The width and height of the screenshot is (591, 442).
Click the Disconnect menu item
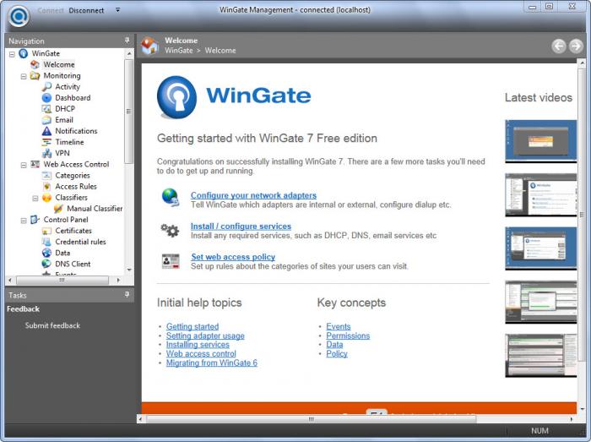click(x=86, y=10)
